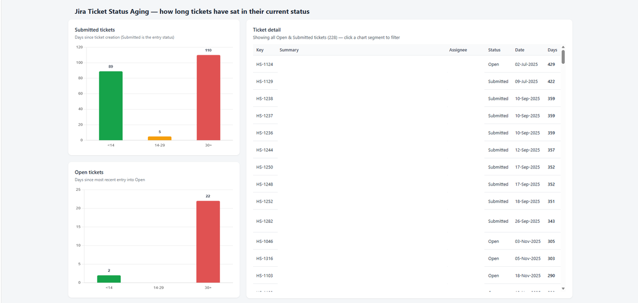This screenshot has height=303, width=638.
Task: Sort by the Key column header
Action: click(260, 50)
